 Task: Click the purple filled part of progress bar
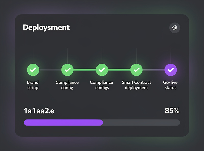63,123
